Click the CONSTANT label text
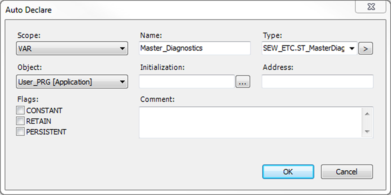 point(44,111)
